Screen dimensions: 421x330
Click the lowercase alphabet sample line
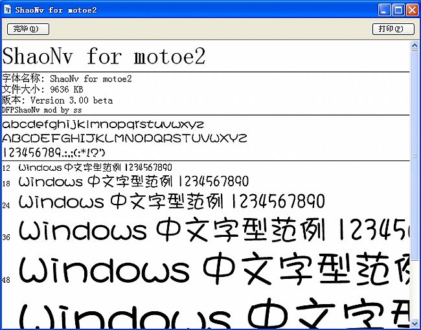(103, 125)
